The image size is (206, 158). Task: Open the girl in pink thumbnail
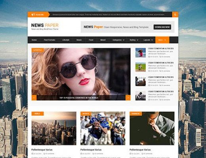[141, 53]
